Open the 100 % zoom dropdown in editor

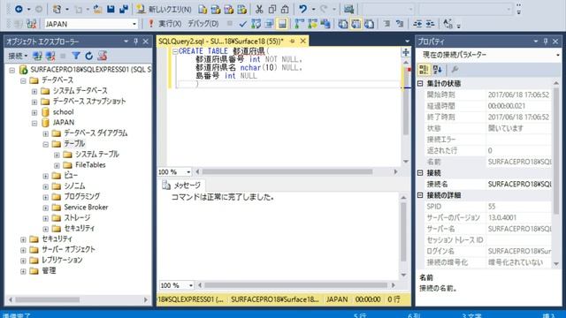click(188, 172)
